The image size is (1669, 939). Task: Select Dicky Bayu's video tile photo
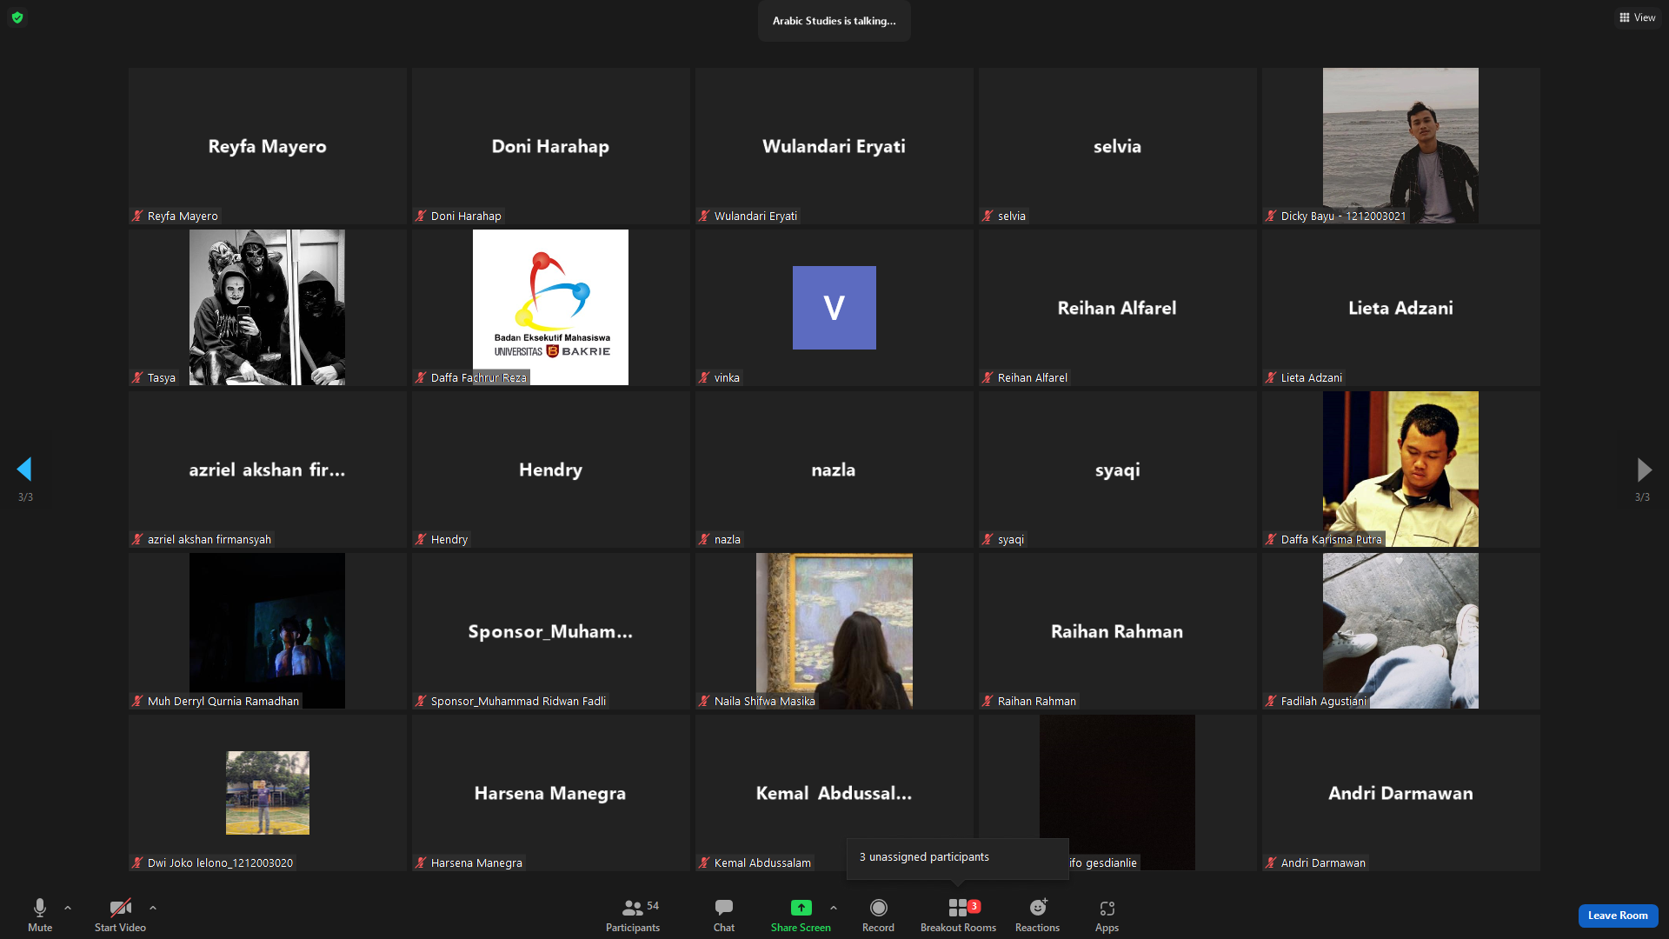[1400, 145]
